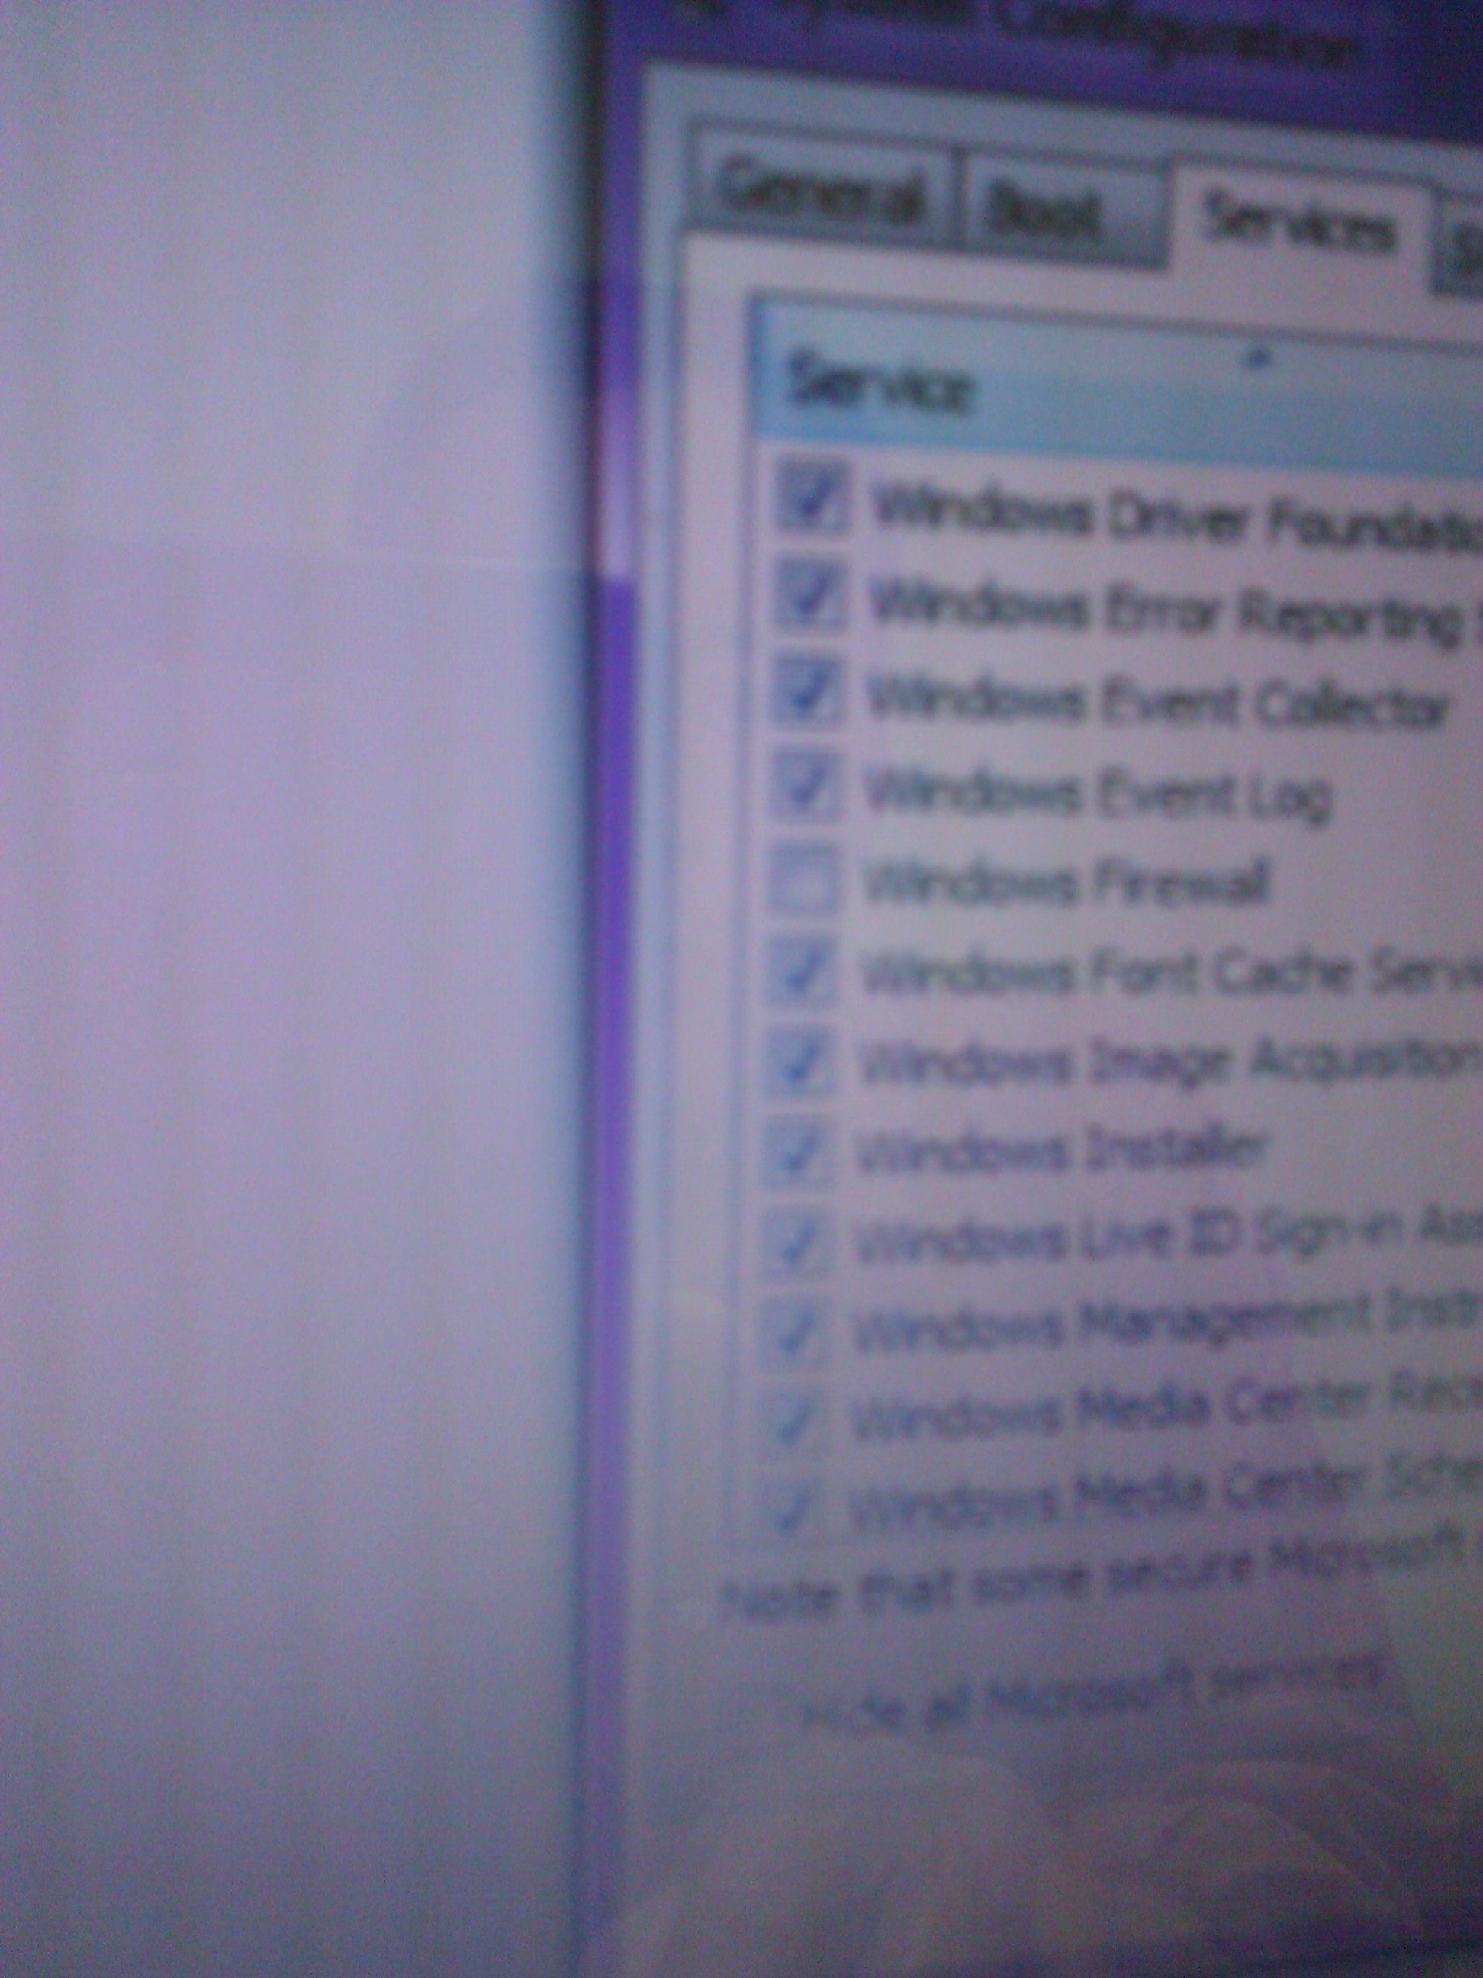
Task: Toggle Windows Event Log checkbox
Action: click(x=806, y=786)
